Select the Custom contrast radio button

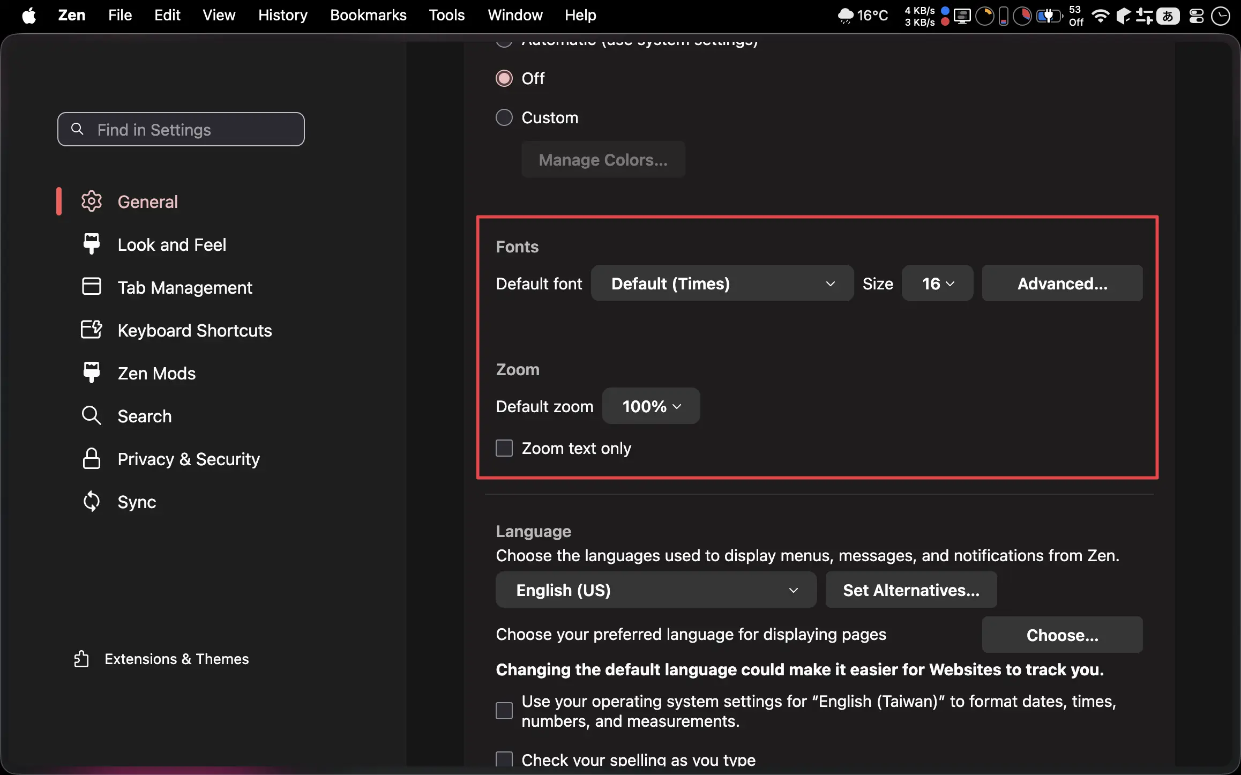504,117
